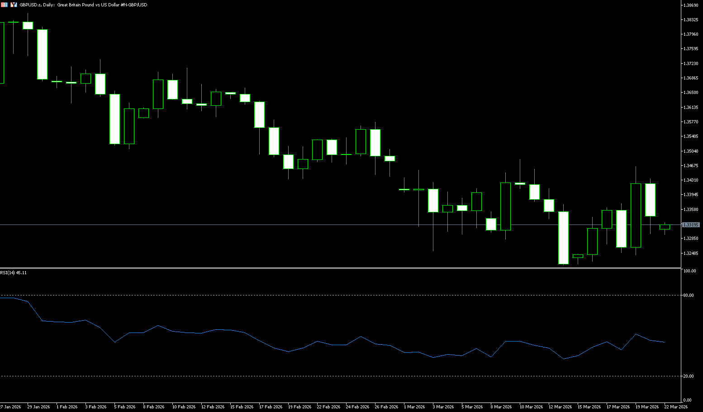Select 8 Mar 2026 on the time axis
The image size is (703, 412).
click(x=501, y=407)
